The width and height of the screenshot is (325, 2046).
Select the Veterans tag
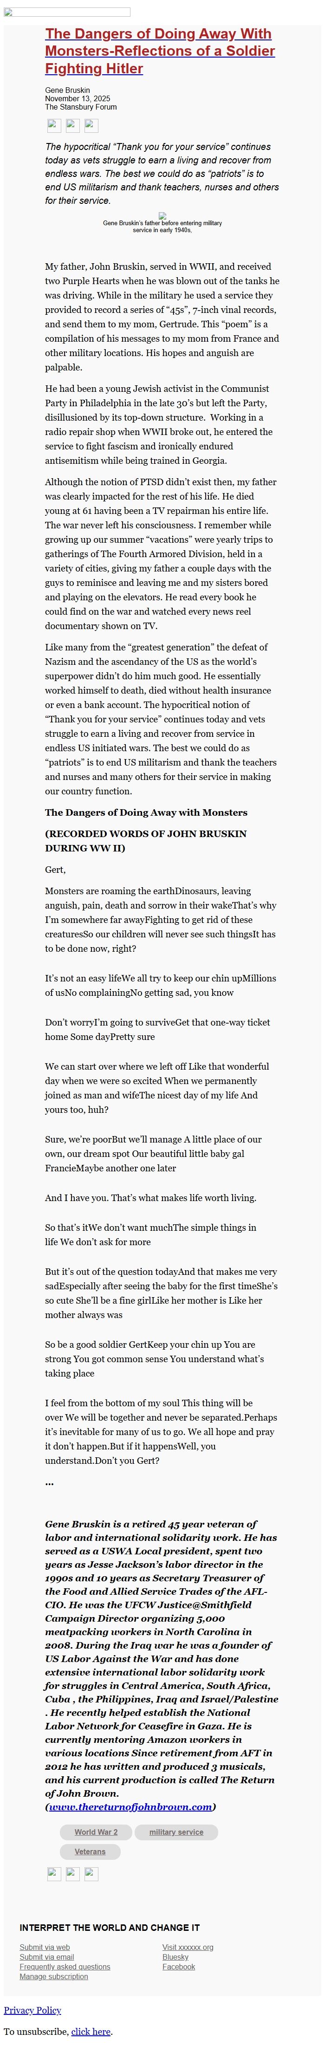pos(90,1851)
